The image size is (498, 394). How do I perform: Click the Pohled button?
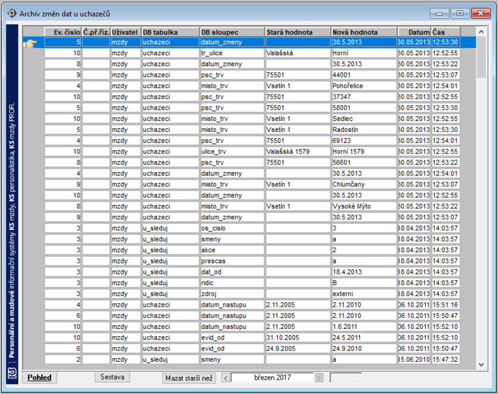[x=39, y=378]
